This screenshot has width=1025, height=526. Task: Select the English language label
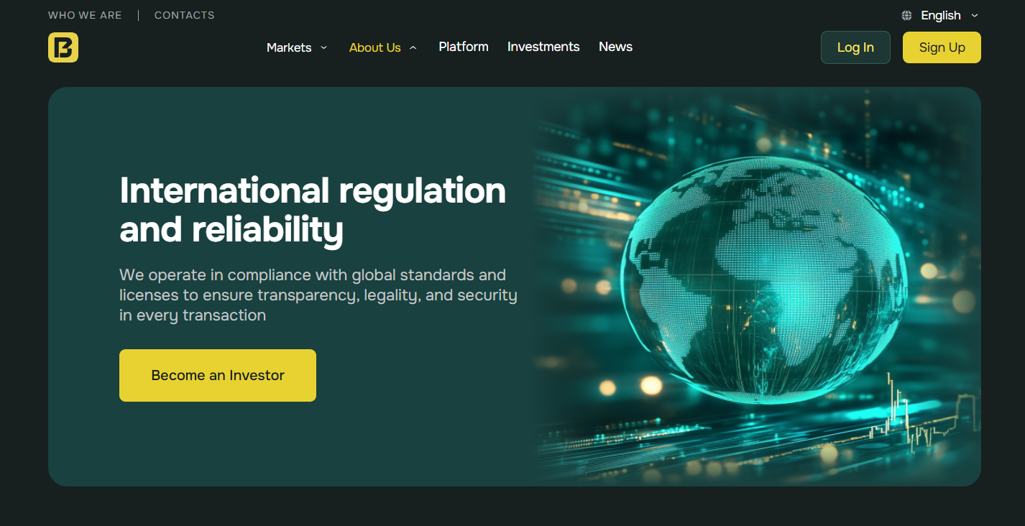(941, 15)
